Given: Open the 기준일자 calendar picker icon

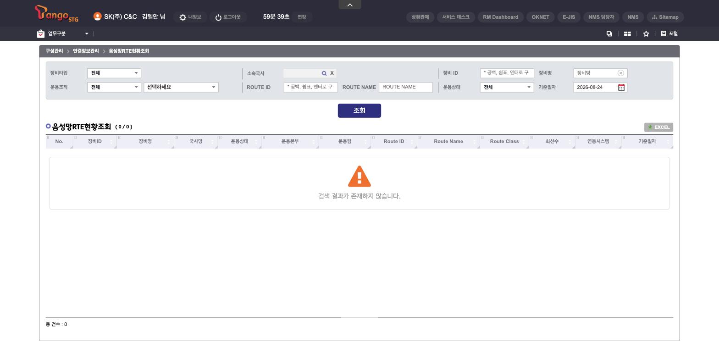Looking at the screenshot, I should (621, 87).
